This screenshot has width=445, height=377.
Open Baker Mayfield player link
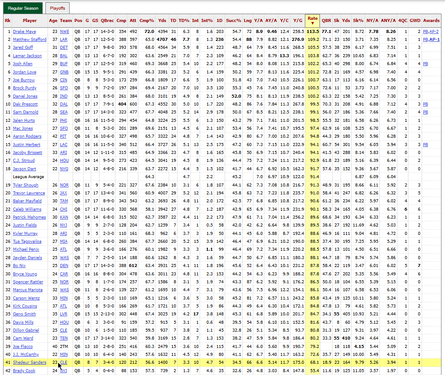pos(27,201)
